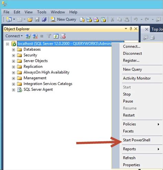This screenshot has height=170, width=163.
Task: Expand the Databases folder
Action: coord(13,50)
